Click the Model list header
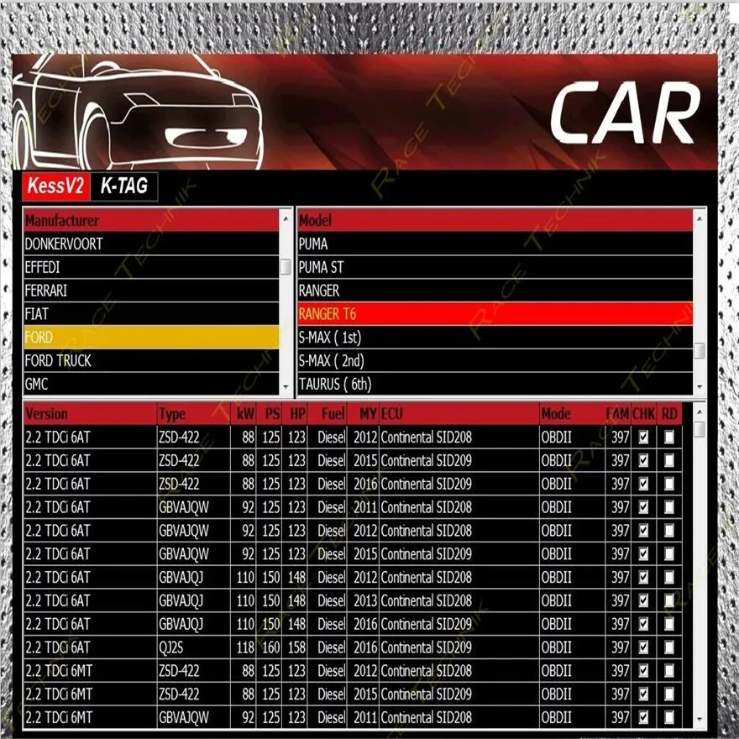This screenshot has height=739, width=739. 495,220
